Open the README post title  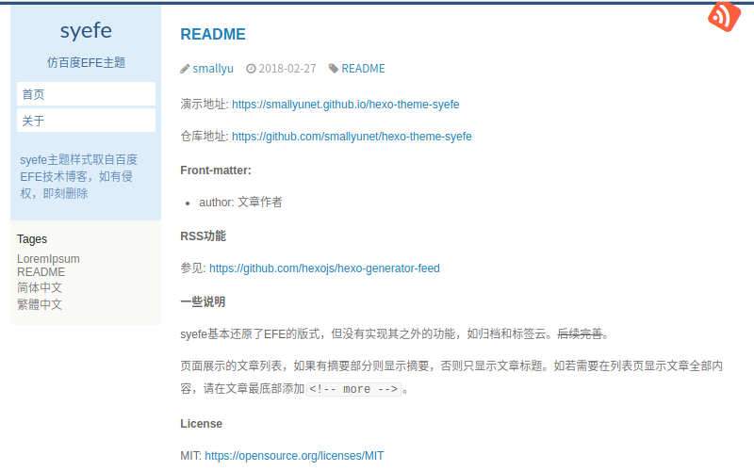point(213,35)
